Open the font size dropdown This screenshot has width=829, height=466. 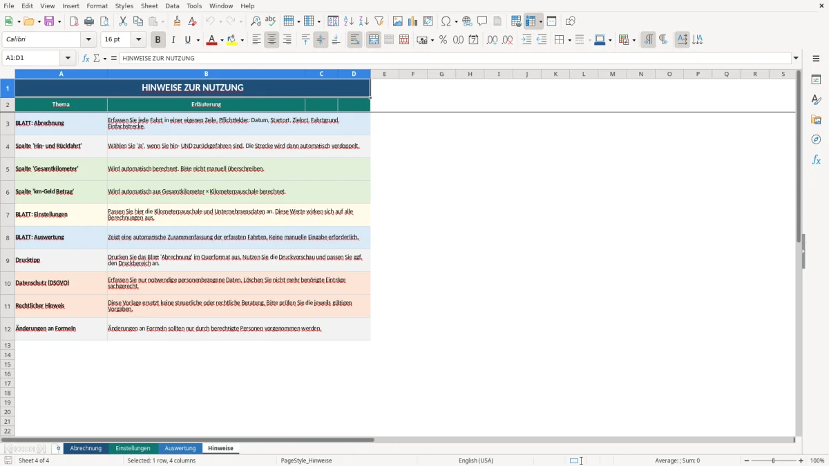pyautogui.click(x=138, y=40)
